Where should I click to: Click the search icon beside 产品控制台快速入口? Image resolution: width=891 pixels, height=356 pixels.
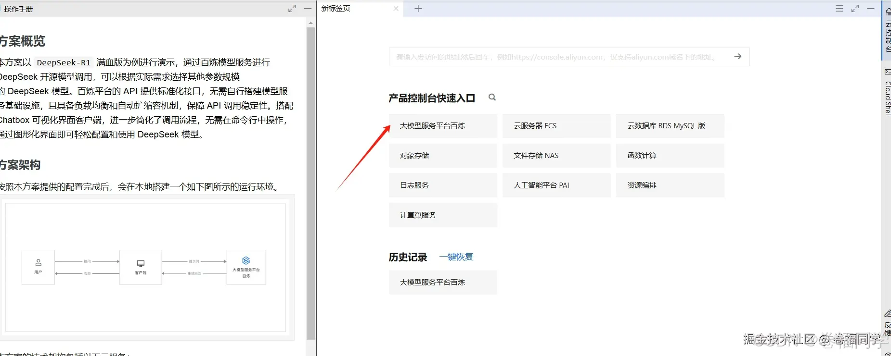(x=492, y=97)
